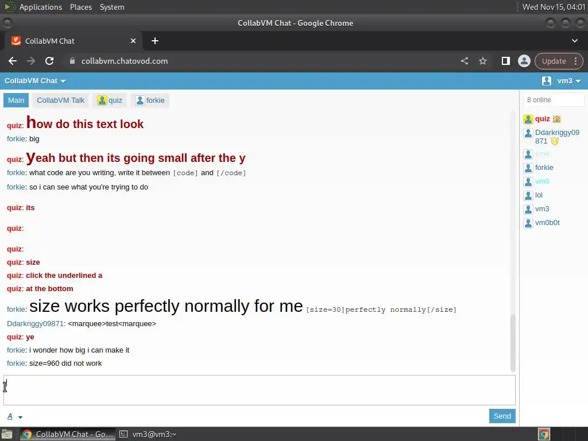Send the chat message
This screenshot has width=588, height=441.
(502, 416)
